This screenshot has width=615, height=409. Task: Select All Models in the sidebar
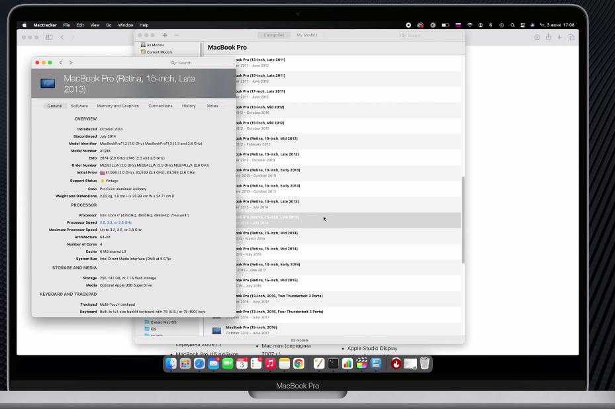(156, 45)
